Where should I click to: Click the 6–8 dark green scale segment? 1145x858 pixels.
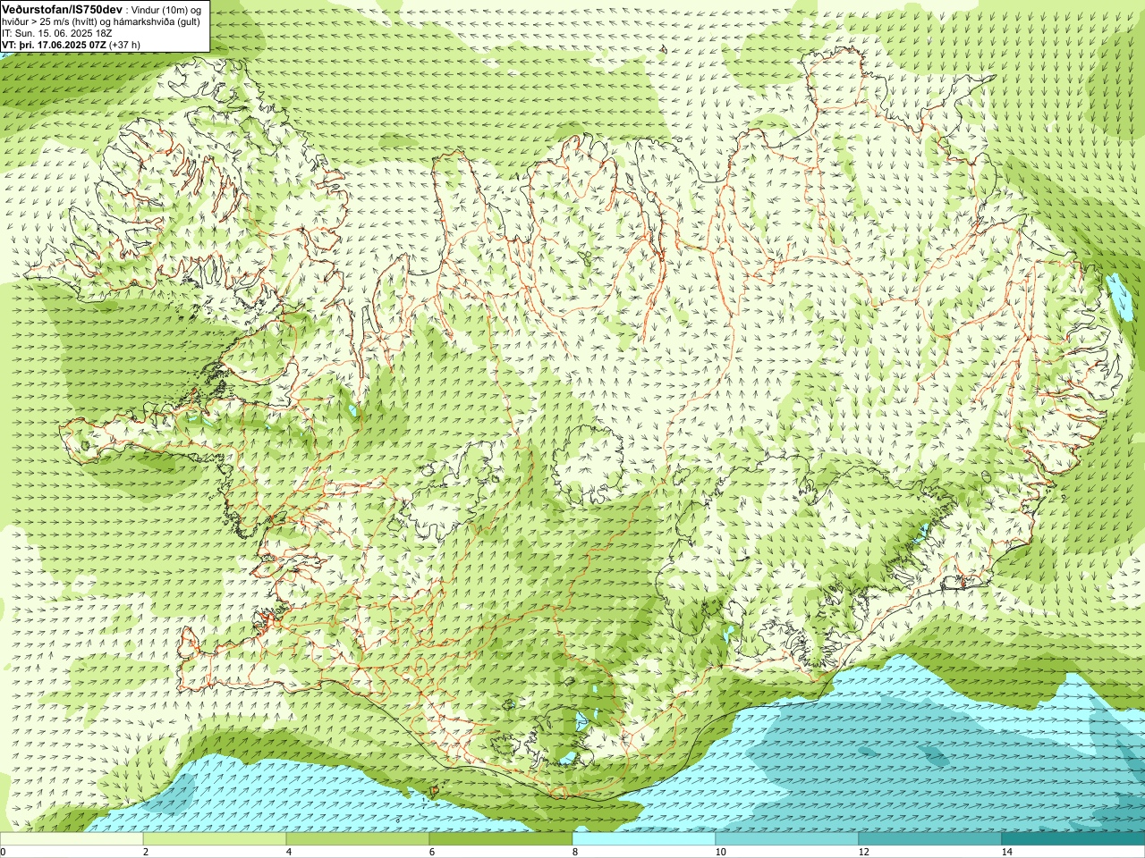501,839
